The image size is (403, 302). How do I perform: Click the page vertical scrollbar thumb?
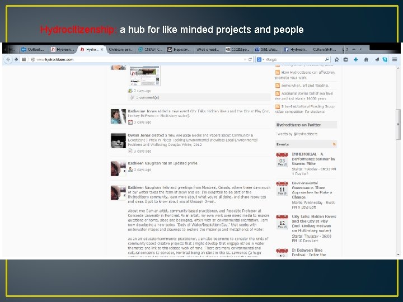[398, 124]
